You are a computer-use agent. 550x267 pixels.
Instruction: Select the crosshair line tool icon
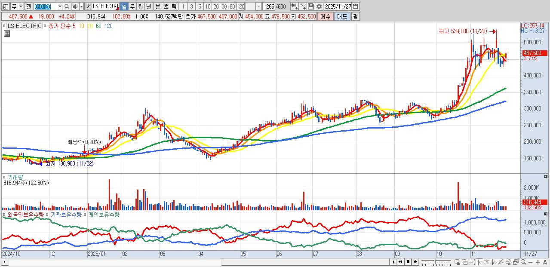[479, 262]
